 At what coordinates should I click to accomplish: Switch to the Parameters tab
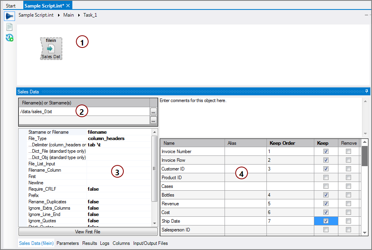pyautogui.click(x=68, y=243)
